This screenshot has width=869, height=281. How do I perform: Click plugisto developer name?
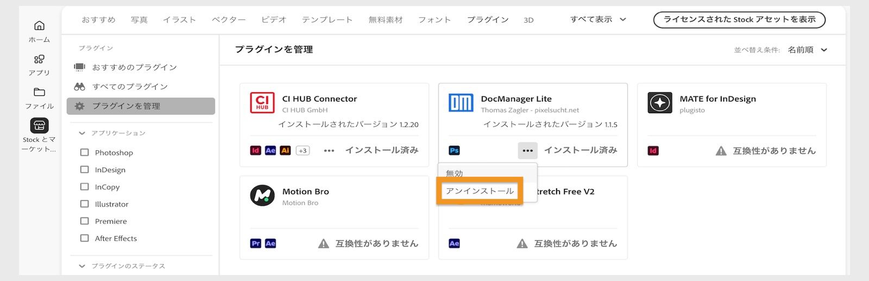point(692,110)
